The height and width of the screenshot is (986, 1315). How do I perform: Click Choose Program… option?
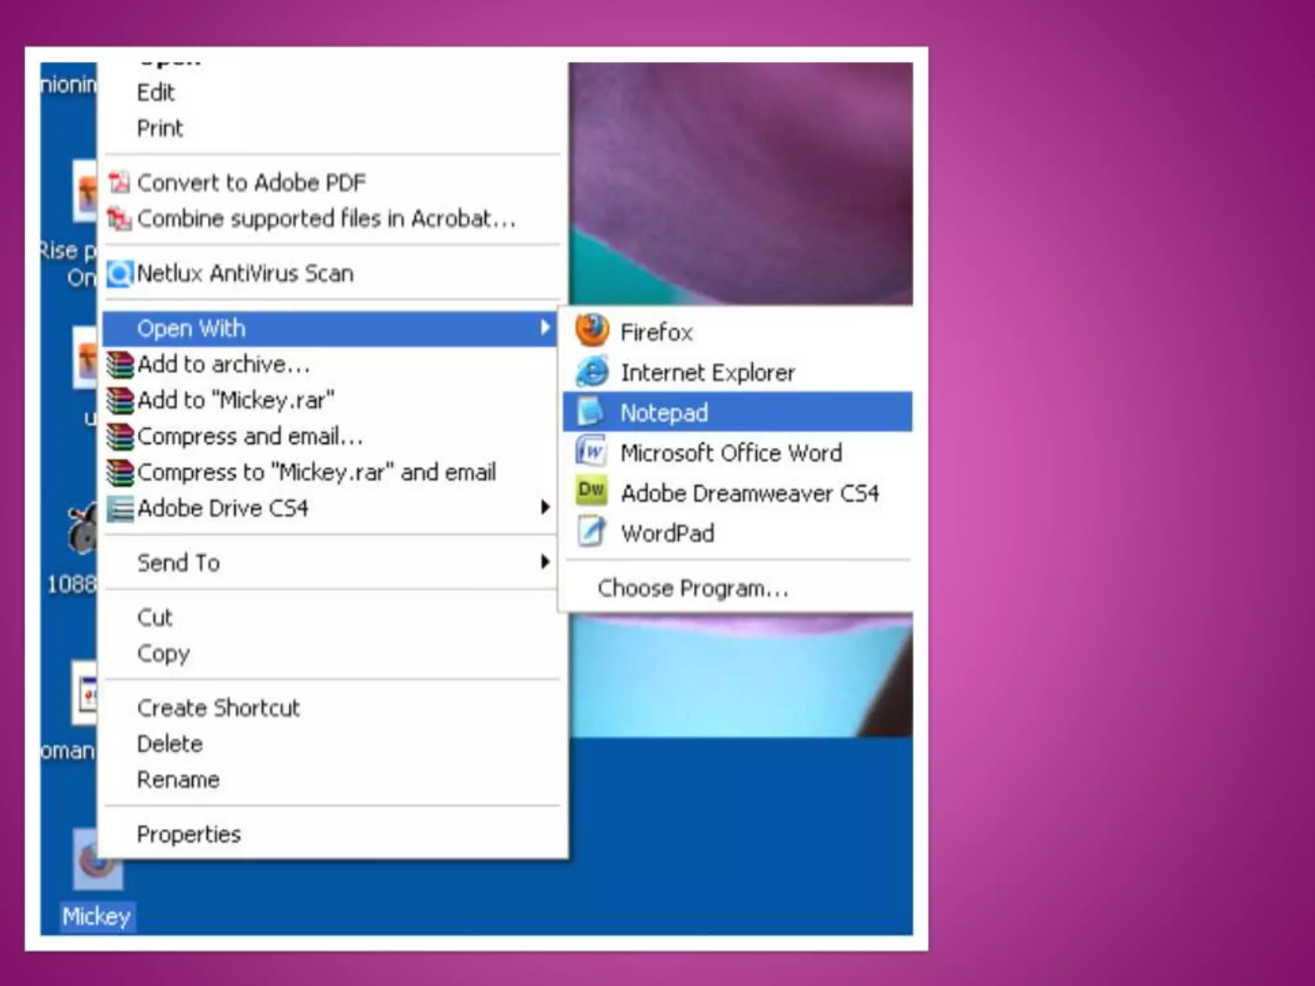tap(692, 588)
